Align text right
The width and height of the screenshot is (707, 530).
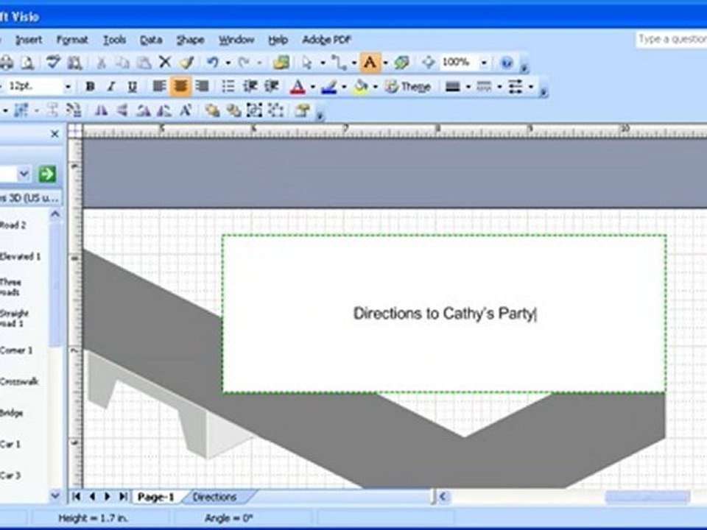203,86
